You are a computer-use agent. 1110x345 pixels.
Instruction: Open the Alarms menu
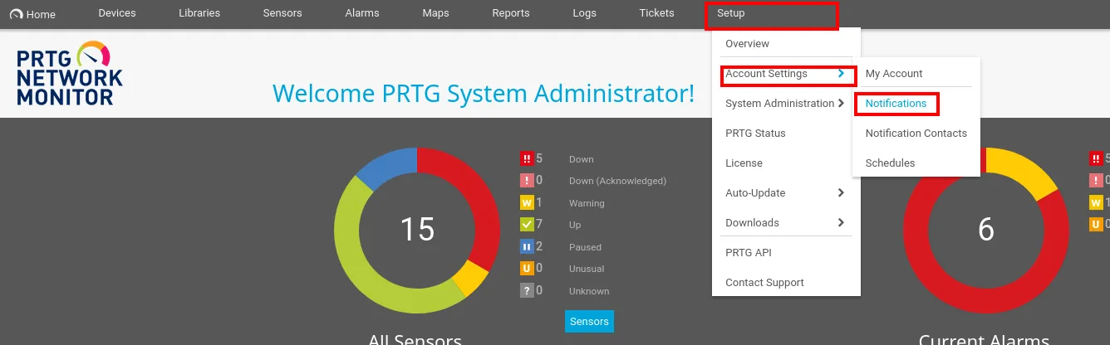click(x=362, y=13)
